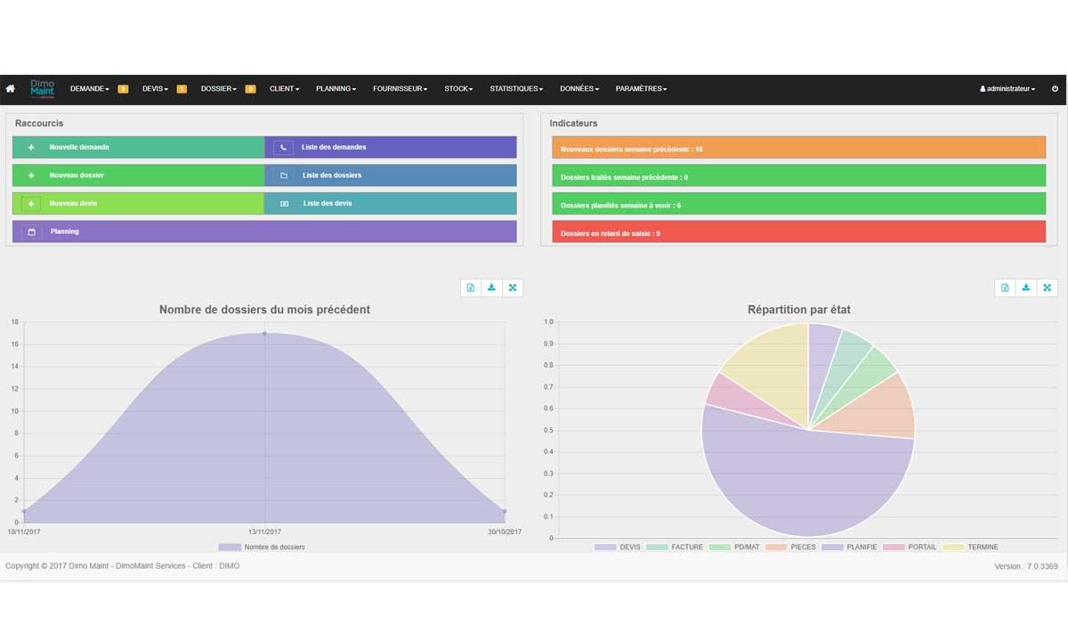Open the PLANNING dropdown menu
Screen dimensions: 1068x641
[x=336, y=89]
